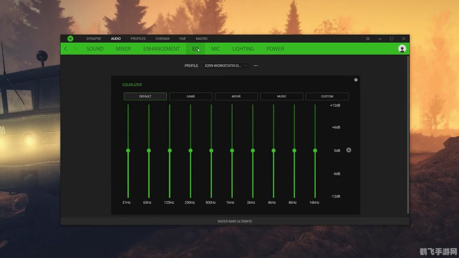
Task: Open settings with the gear icon
Action: point(368,39)
